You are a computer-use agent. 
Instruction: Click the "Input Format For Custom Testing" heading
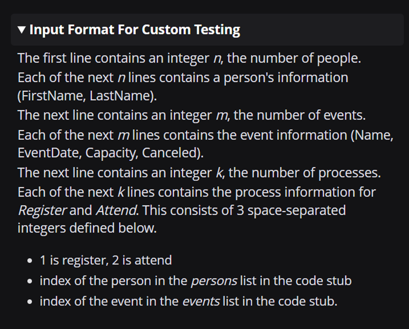coord(134,30)
